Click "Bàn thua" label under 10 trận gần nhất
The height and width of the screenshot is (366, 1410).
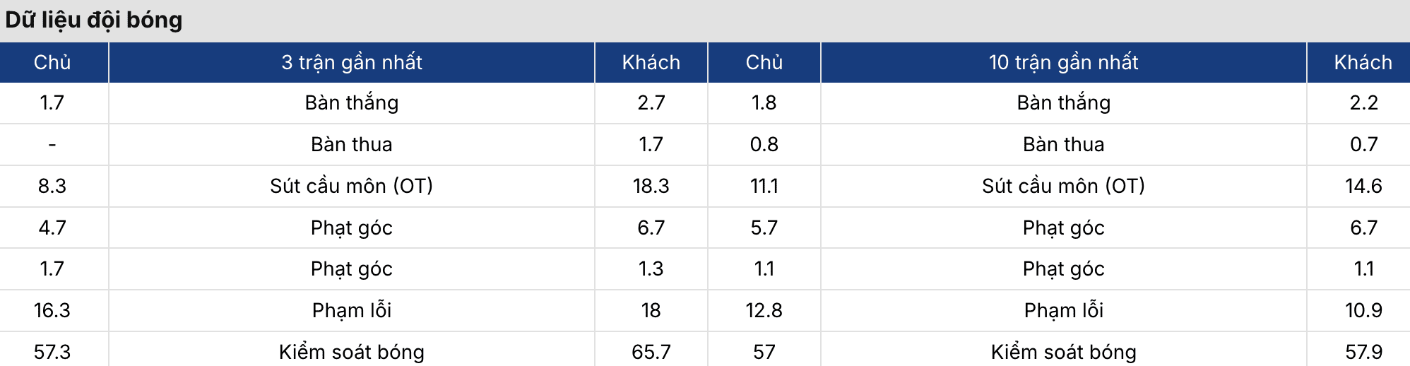pos(1063,144)
